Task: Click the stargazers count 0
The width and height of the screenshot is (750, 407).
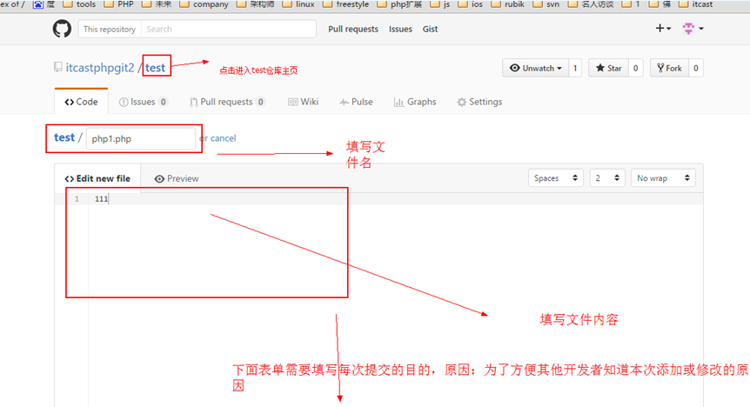Action: tap(636, 68)
